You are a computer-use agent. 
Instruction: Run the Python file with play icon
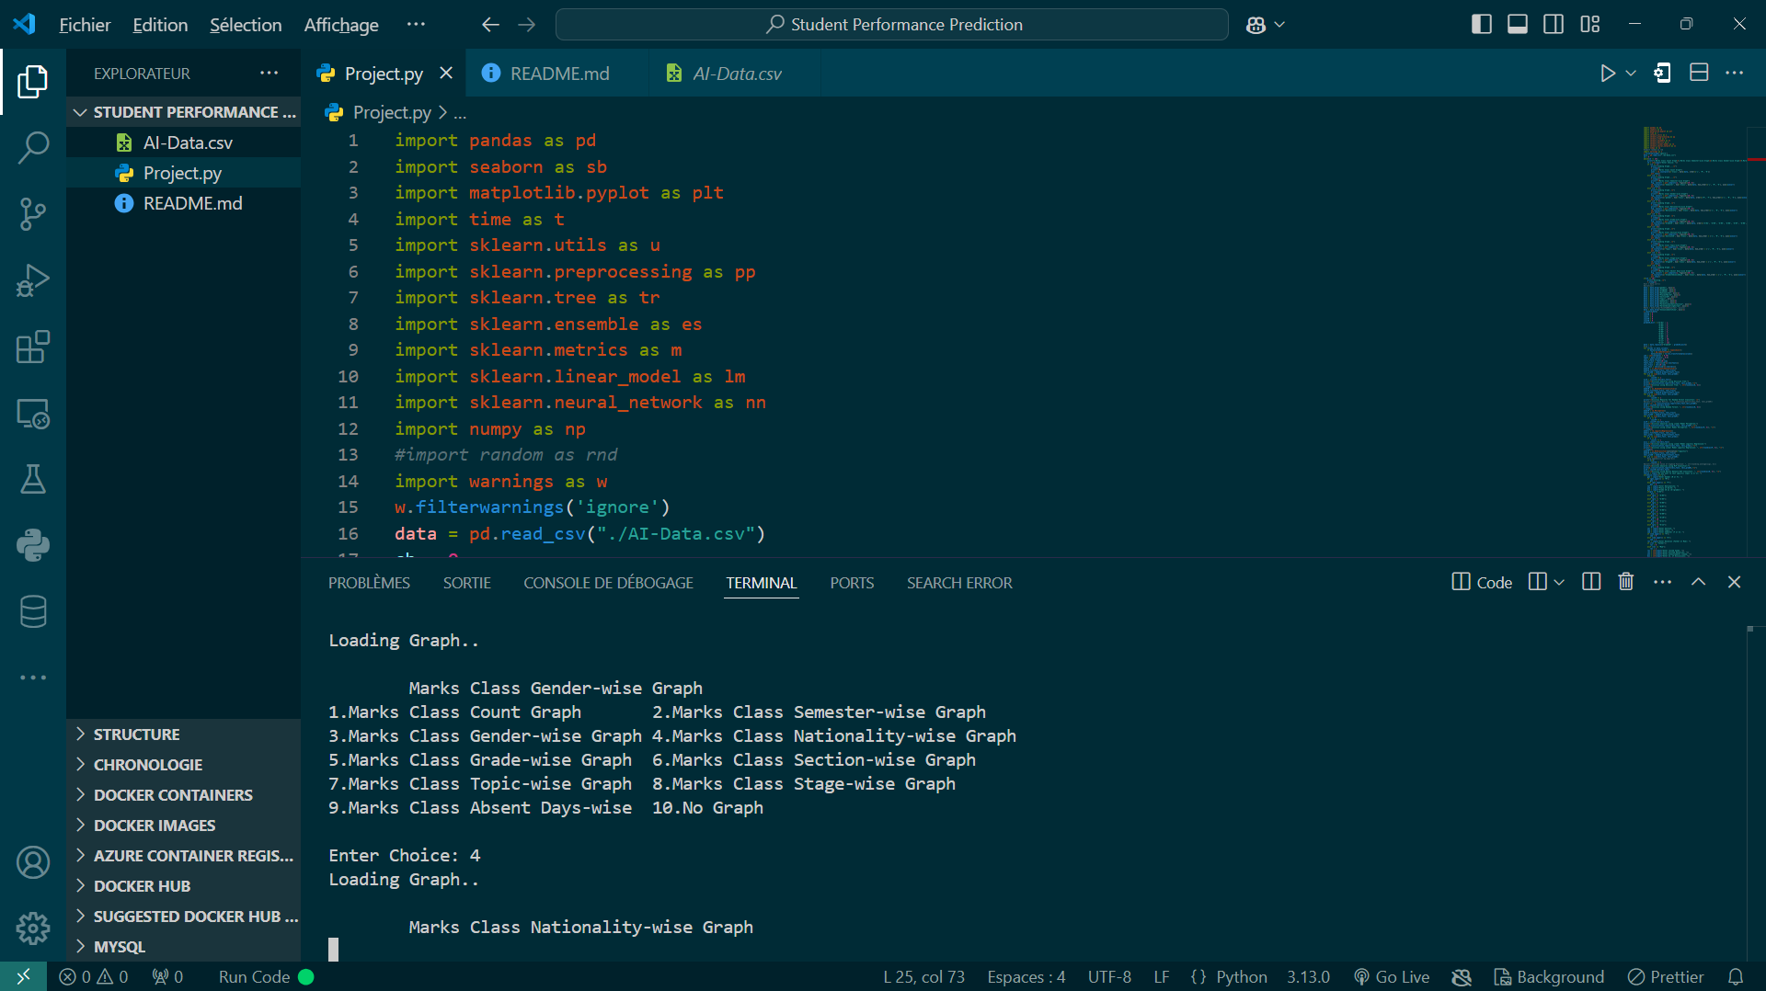[x=1607, y=74]
